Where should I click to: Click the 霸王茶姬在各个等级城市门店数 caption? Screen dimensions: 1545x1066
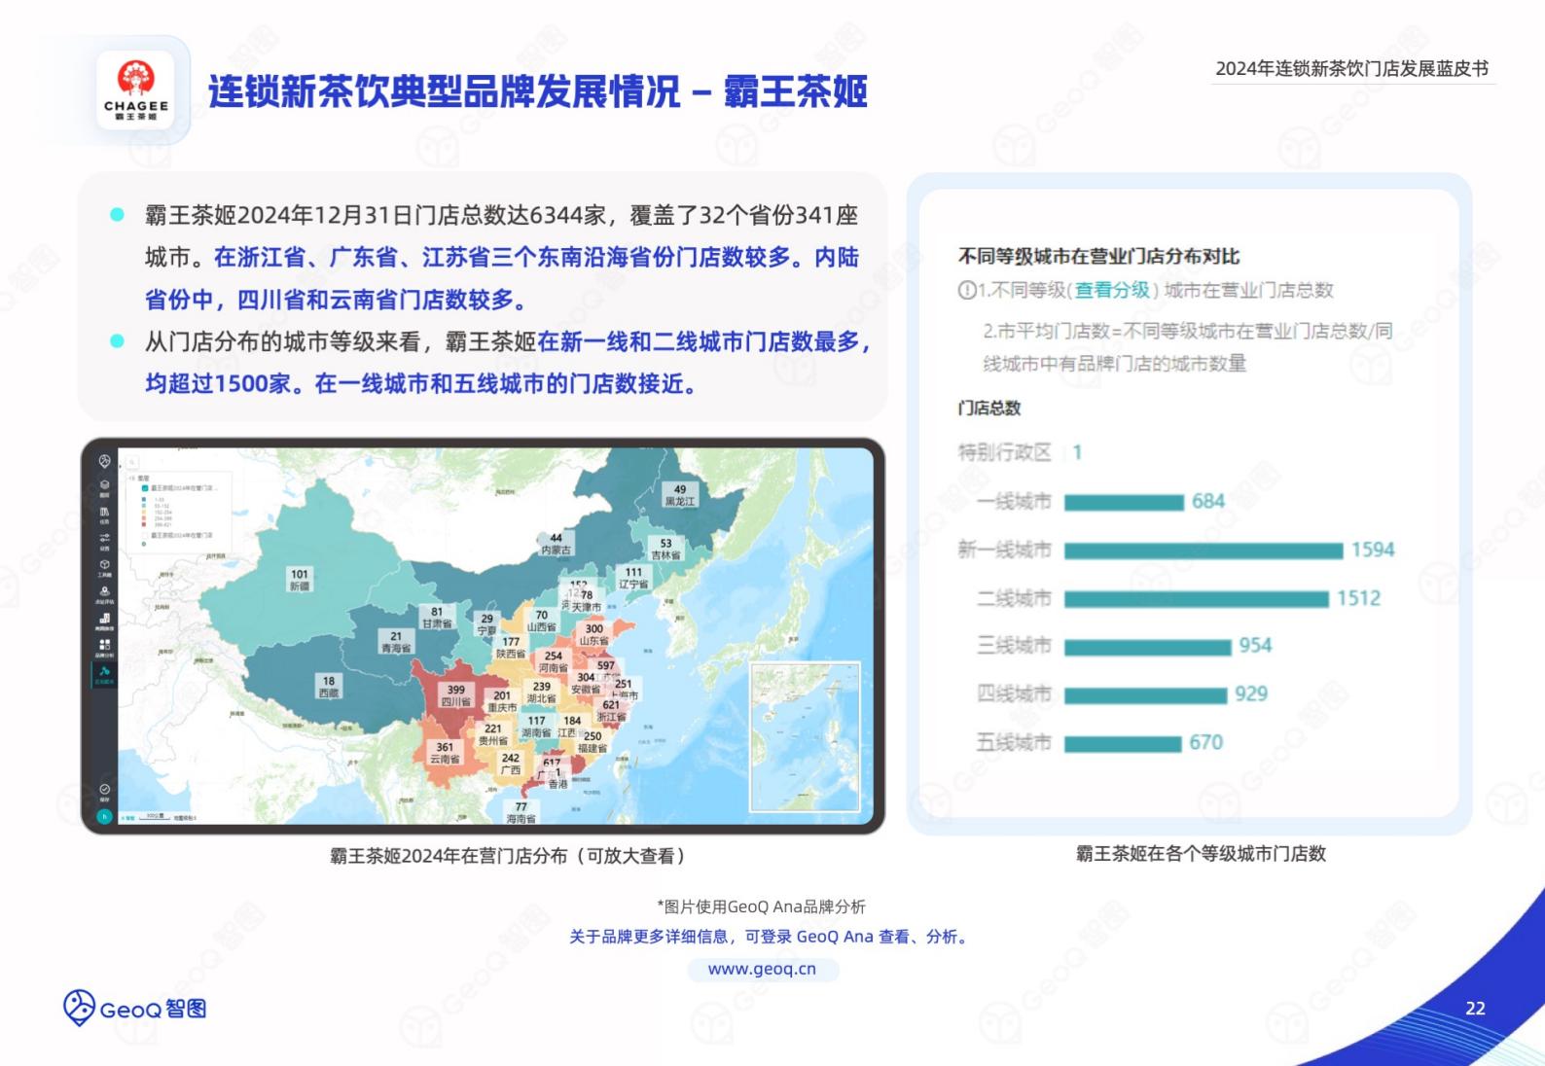point(1201,854)
